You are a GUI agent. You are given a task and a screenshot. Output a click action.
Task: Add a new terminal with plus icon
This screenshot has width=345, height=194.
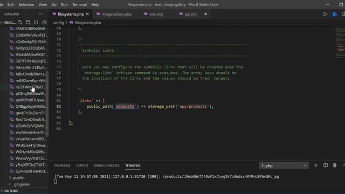pyautogui.click(x=316, y=165)
